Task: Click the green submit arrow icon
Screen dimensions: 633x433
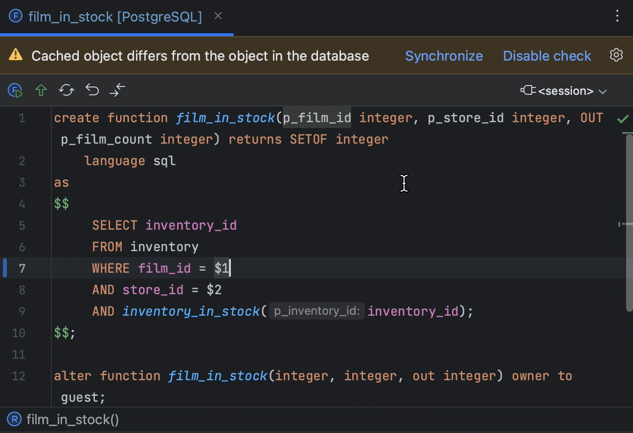Action: (41, 90)
